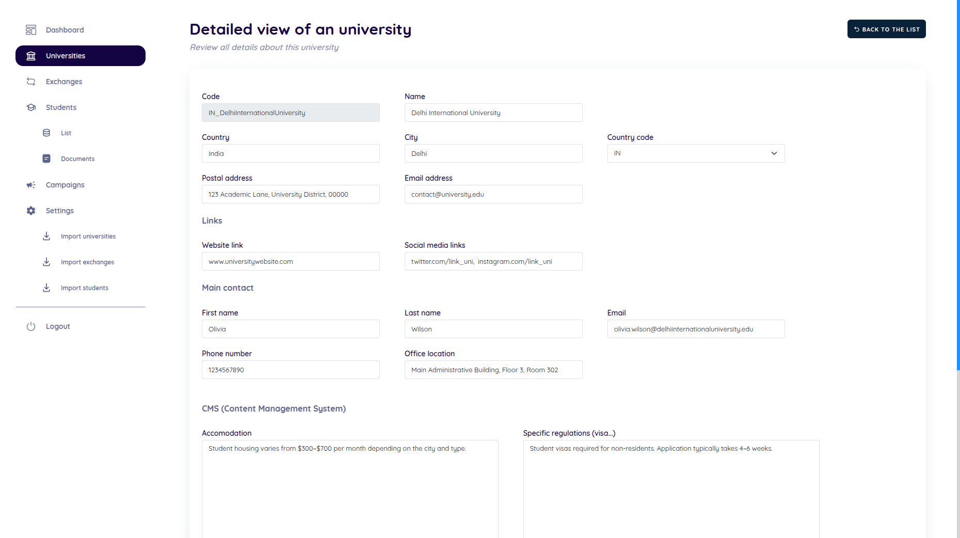Click the Website link field
The width and height of the screenshot is (960, 538).
(x=291, y=261)
